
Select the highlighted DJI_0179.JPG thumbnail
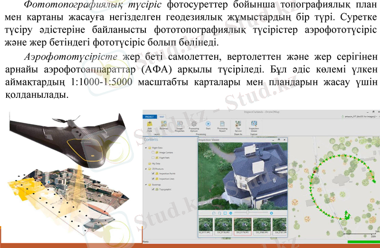pos(242,226)
